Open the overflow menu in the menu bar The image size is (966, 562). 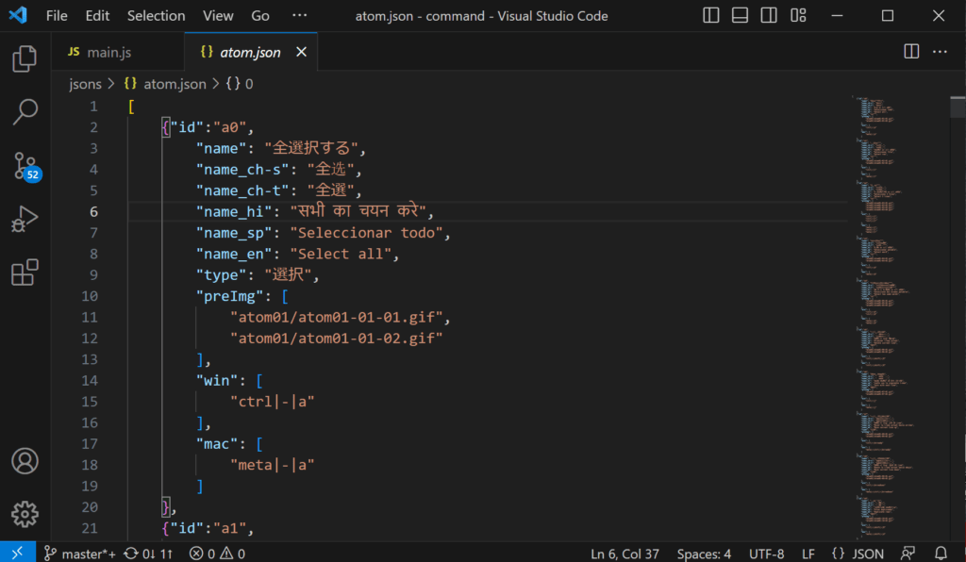coord(300,15)
